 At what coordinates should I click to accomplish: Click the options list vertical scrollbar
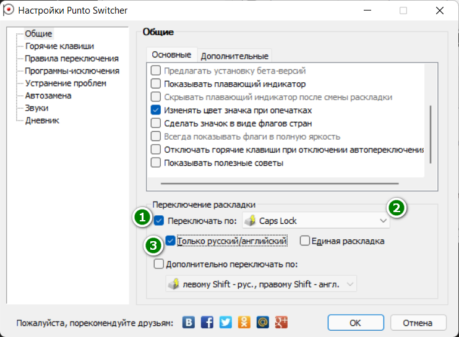coord(431,134)
